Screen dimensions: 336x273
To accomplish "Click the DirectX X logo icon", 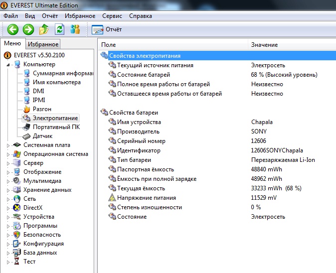I will point(17,208).
